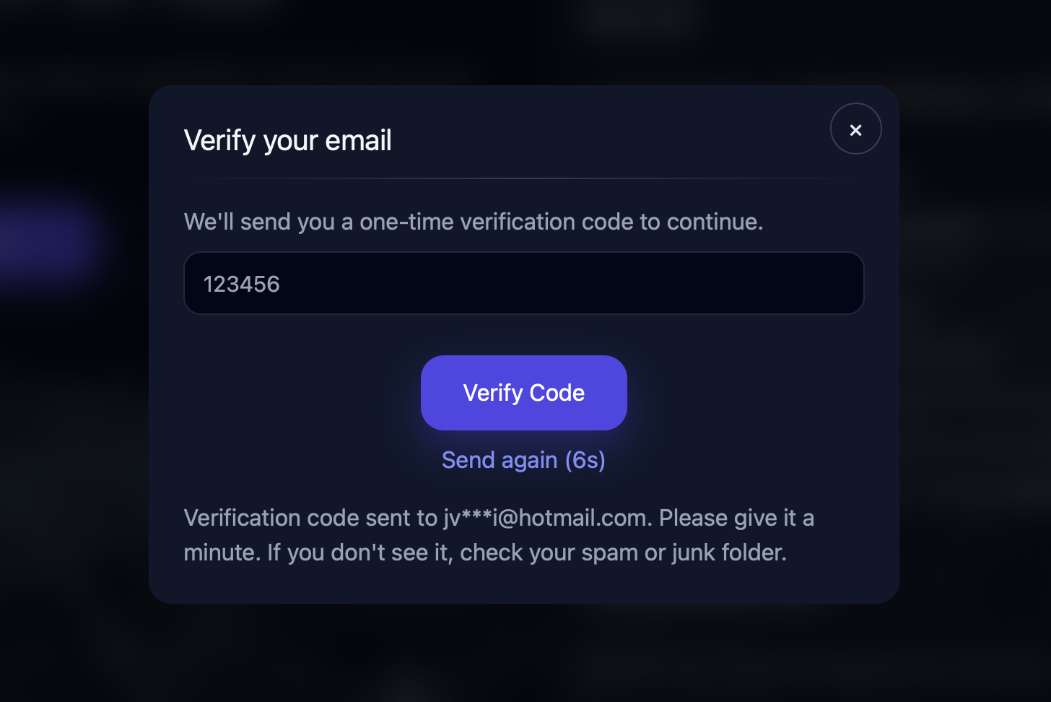Click the divider line under the heading
The image size is (1051, 702).
point(523,178)
